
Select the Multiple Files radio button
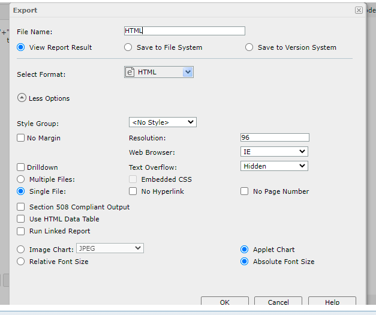tap(20, 179)
